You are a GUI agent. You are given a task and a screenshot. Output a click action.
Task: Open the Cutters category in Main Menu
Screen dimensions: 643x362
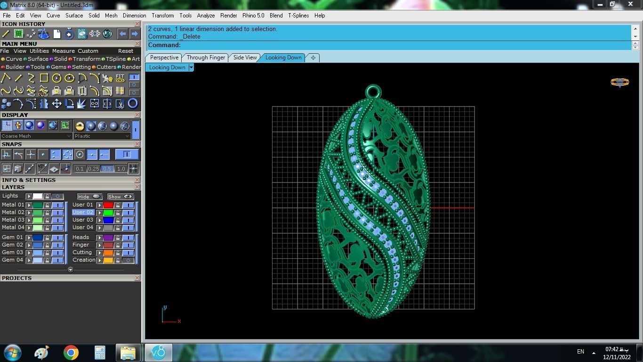(x=104, y=67)
